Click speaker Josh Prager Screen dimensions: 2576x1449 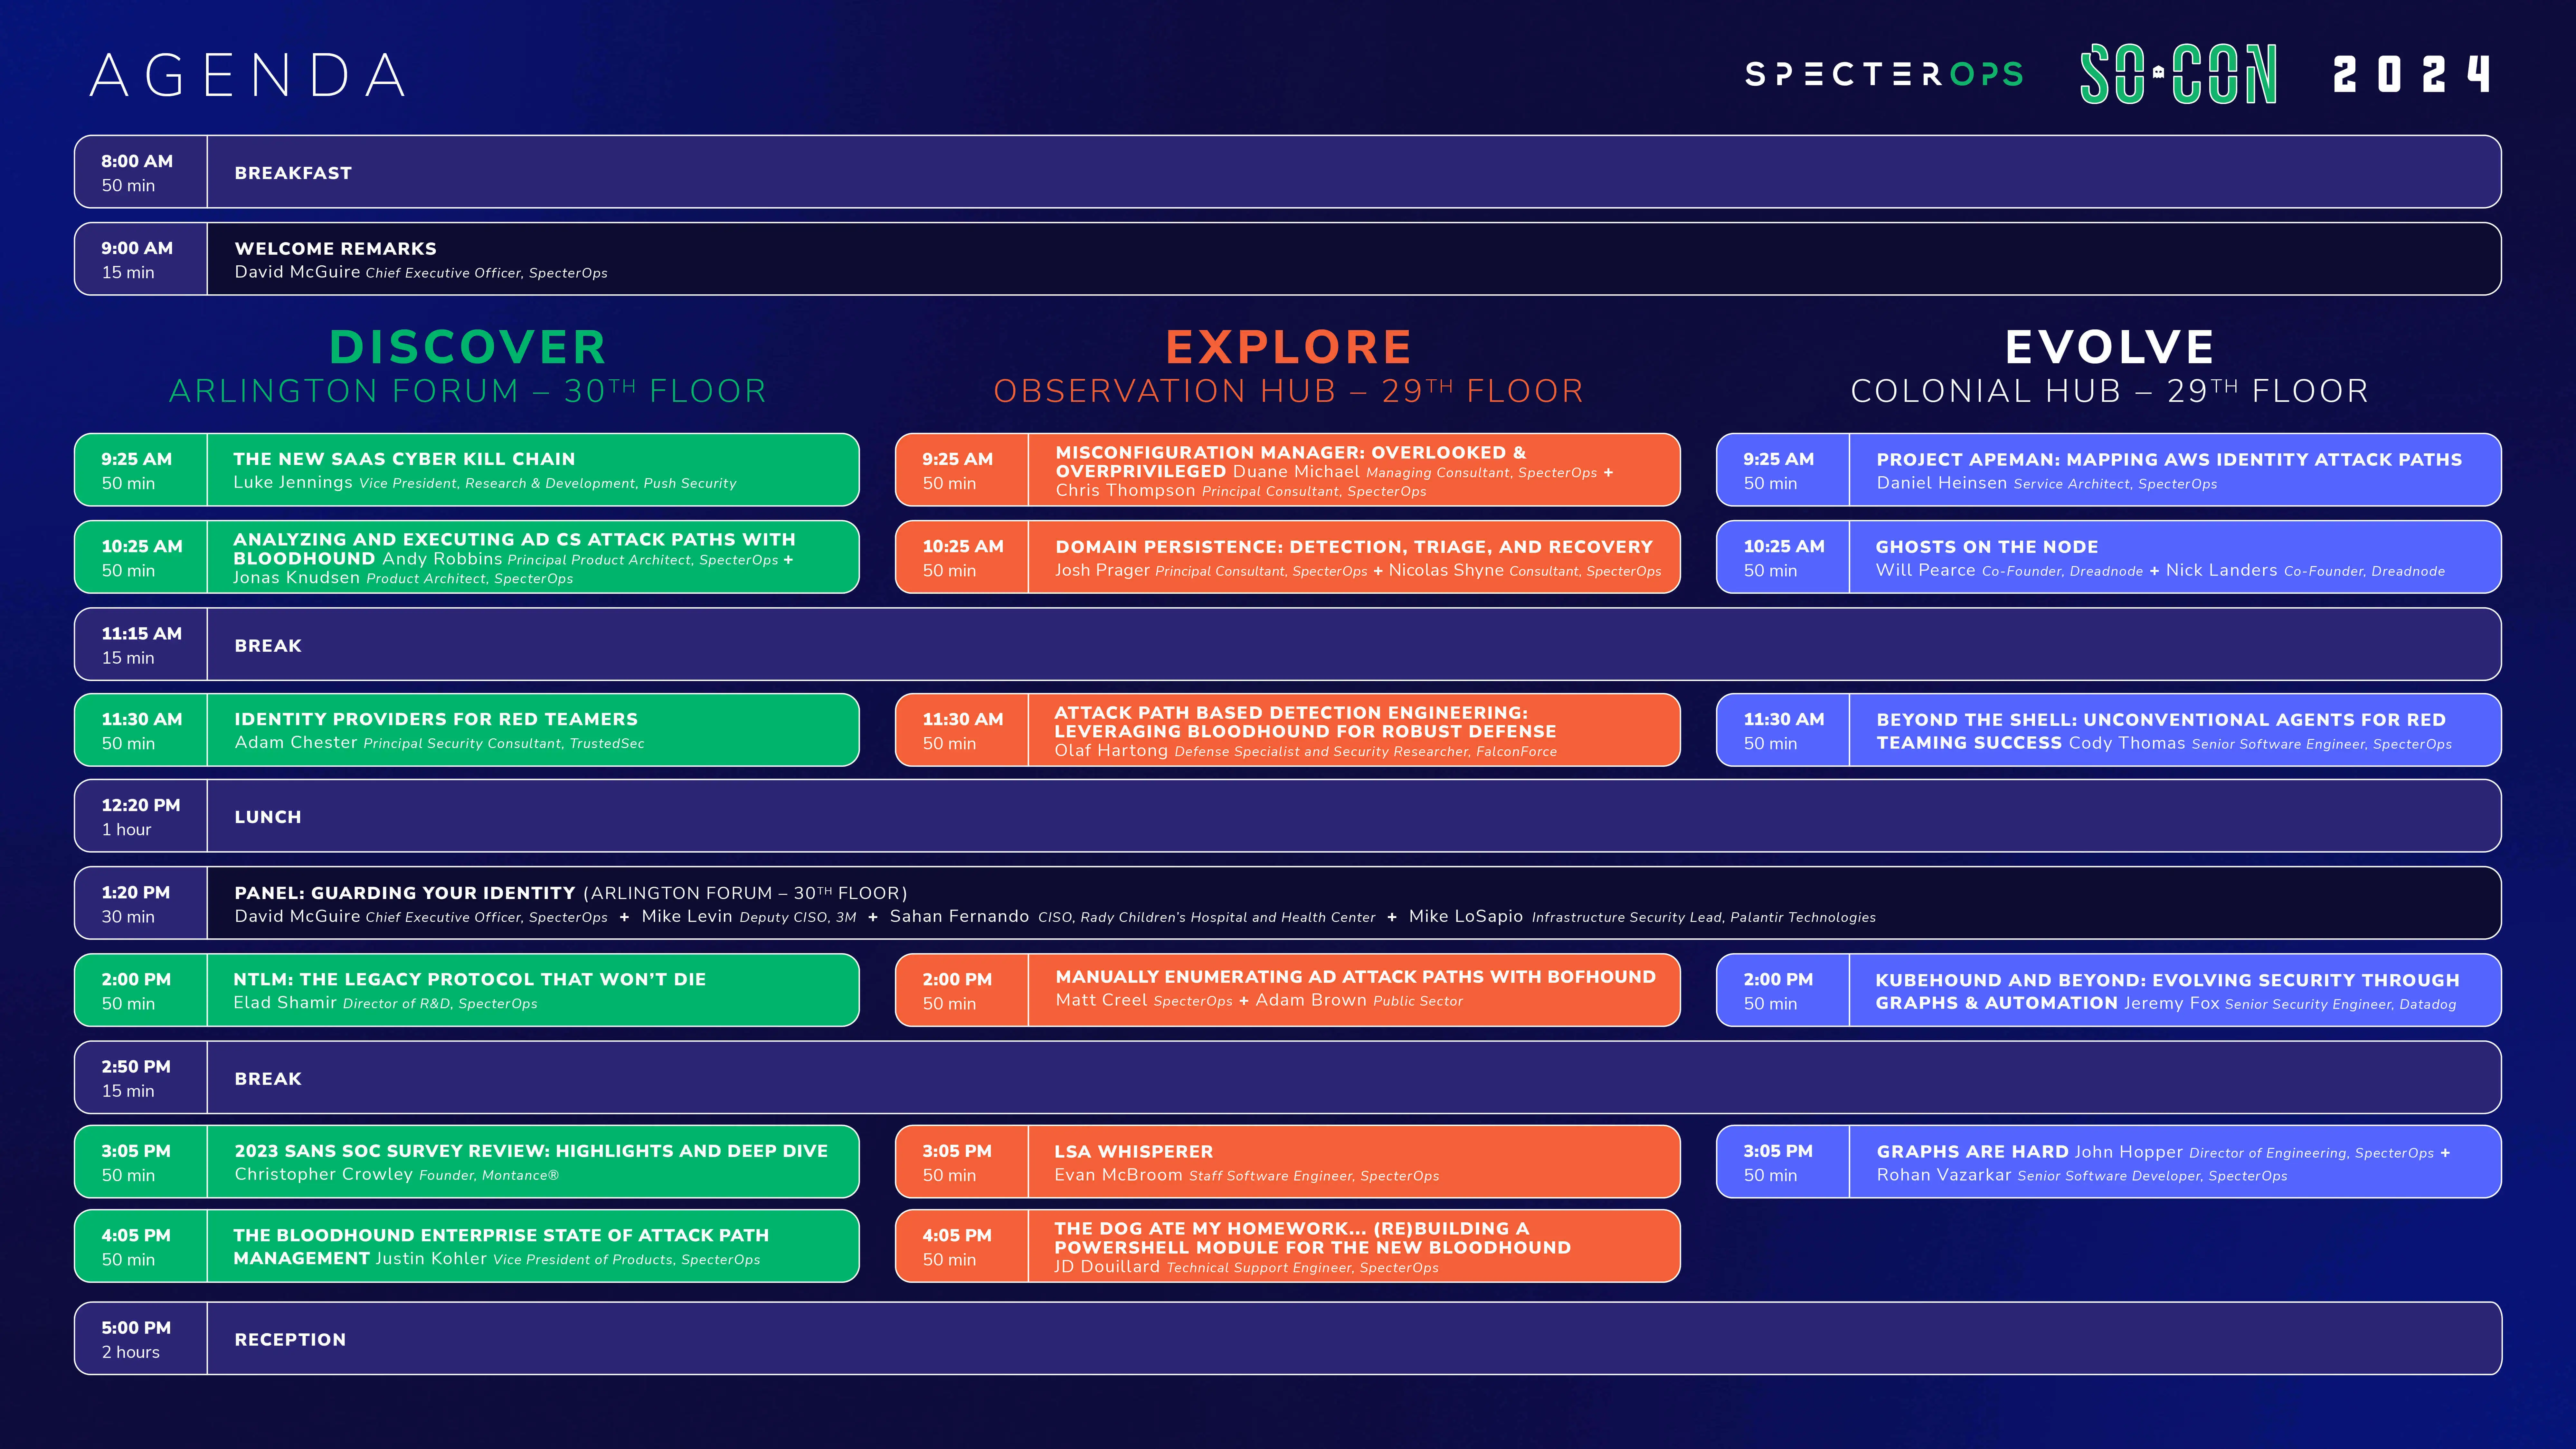point(1102,570)
